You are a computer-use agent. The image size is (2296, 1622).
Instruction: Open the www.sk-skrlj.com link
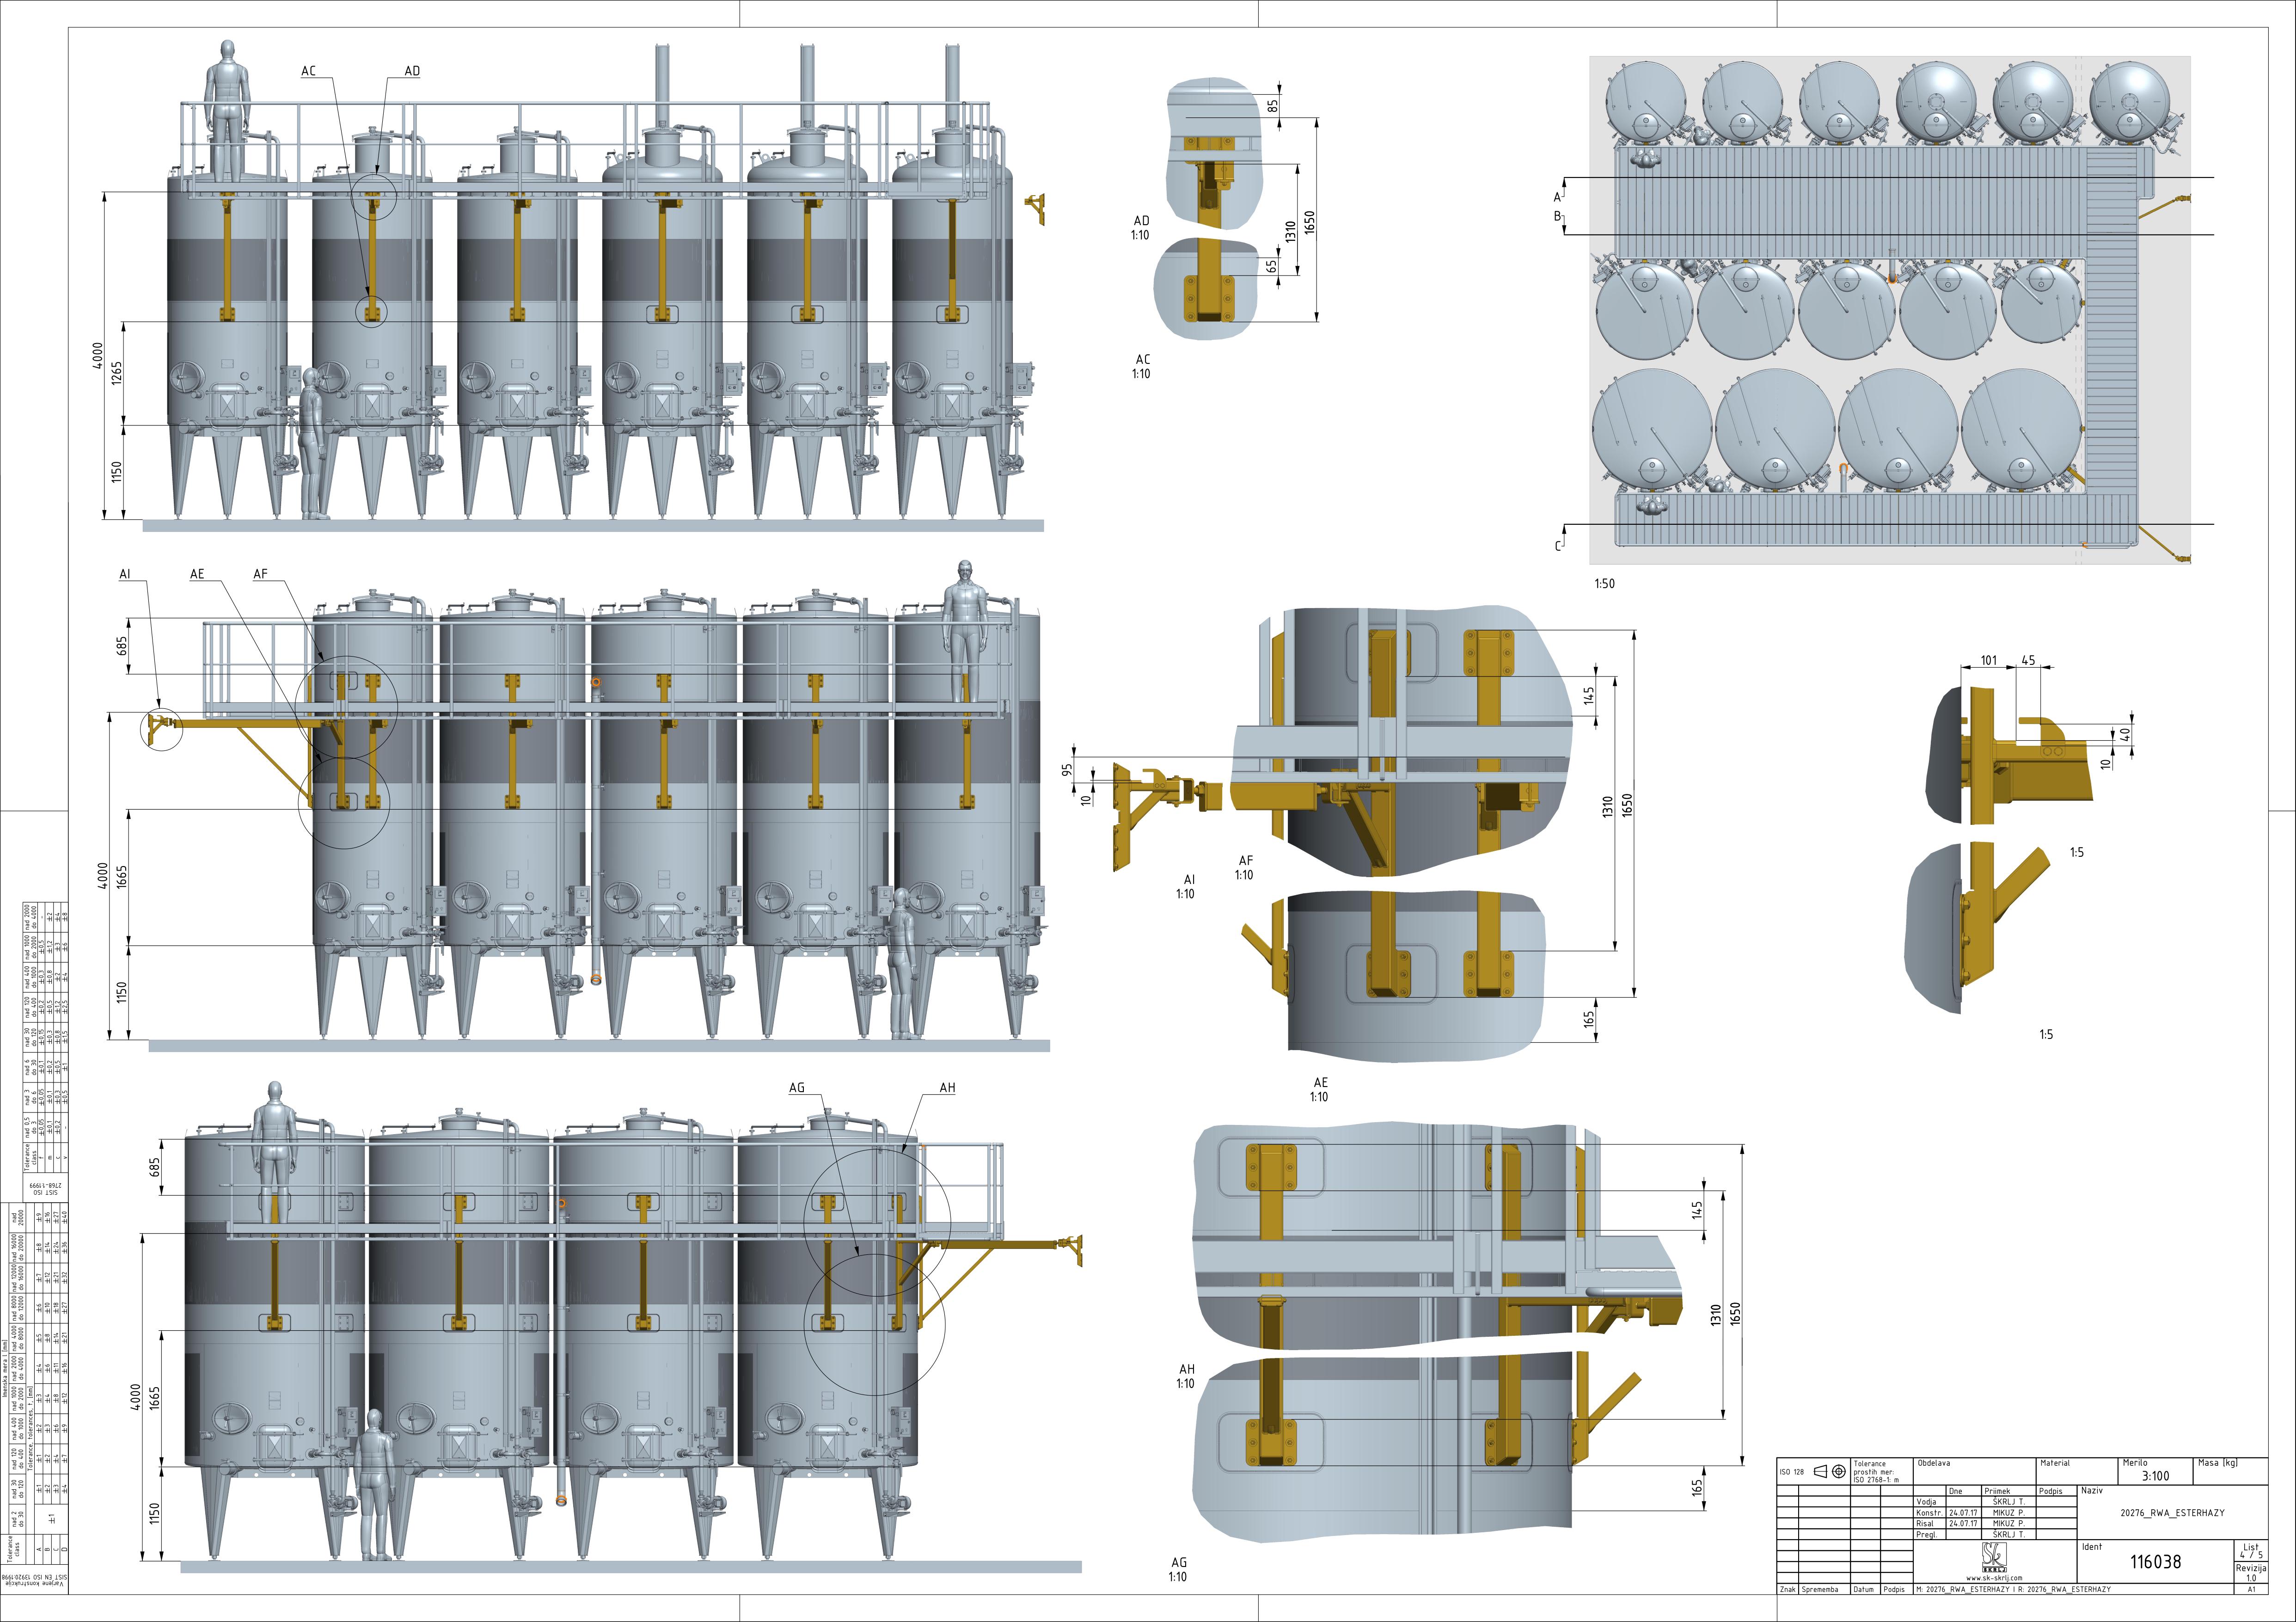tap(1994, 1578)
